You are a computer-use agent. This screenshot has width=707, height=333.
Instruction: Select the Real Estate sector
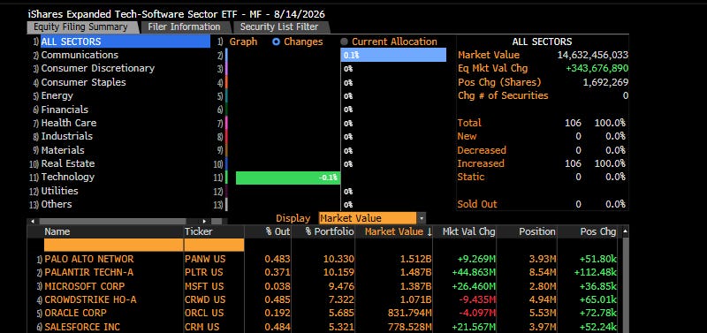click(x=68, y=163)
